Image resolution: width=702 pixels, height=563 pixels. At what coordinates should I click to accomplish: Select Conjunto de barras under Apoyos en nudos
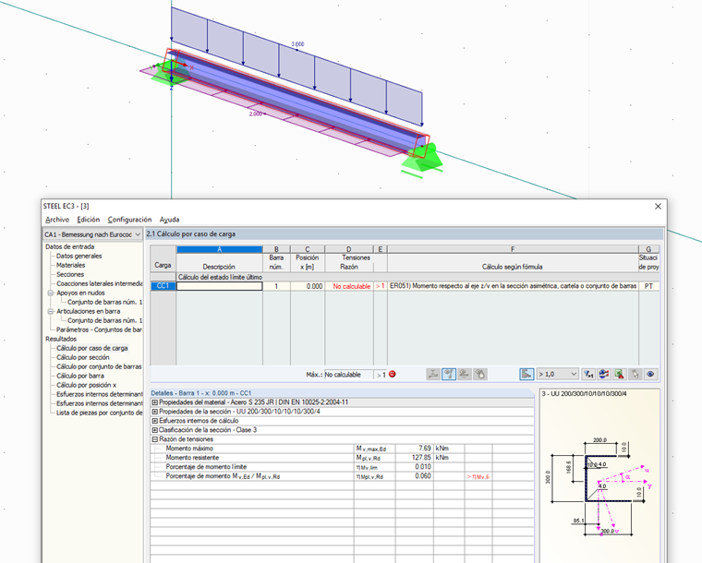click(104, 303)
